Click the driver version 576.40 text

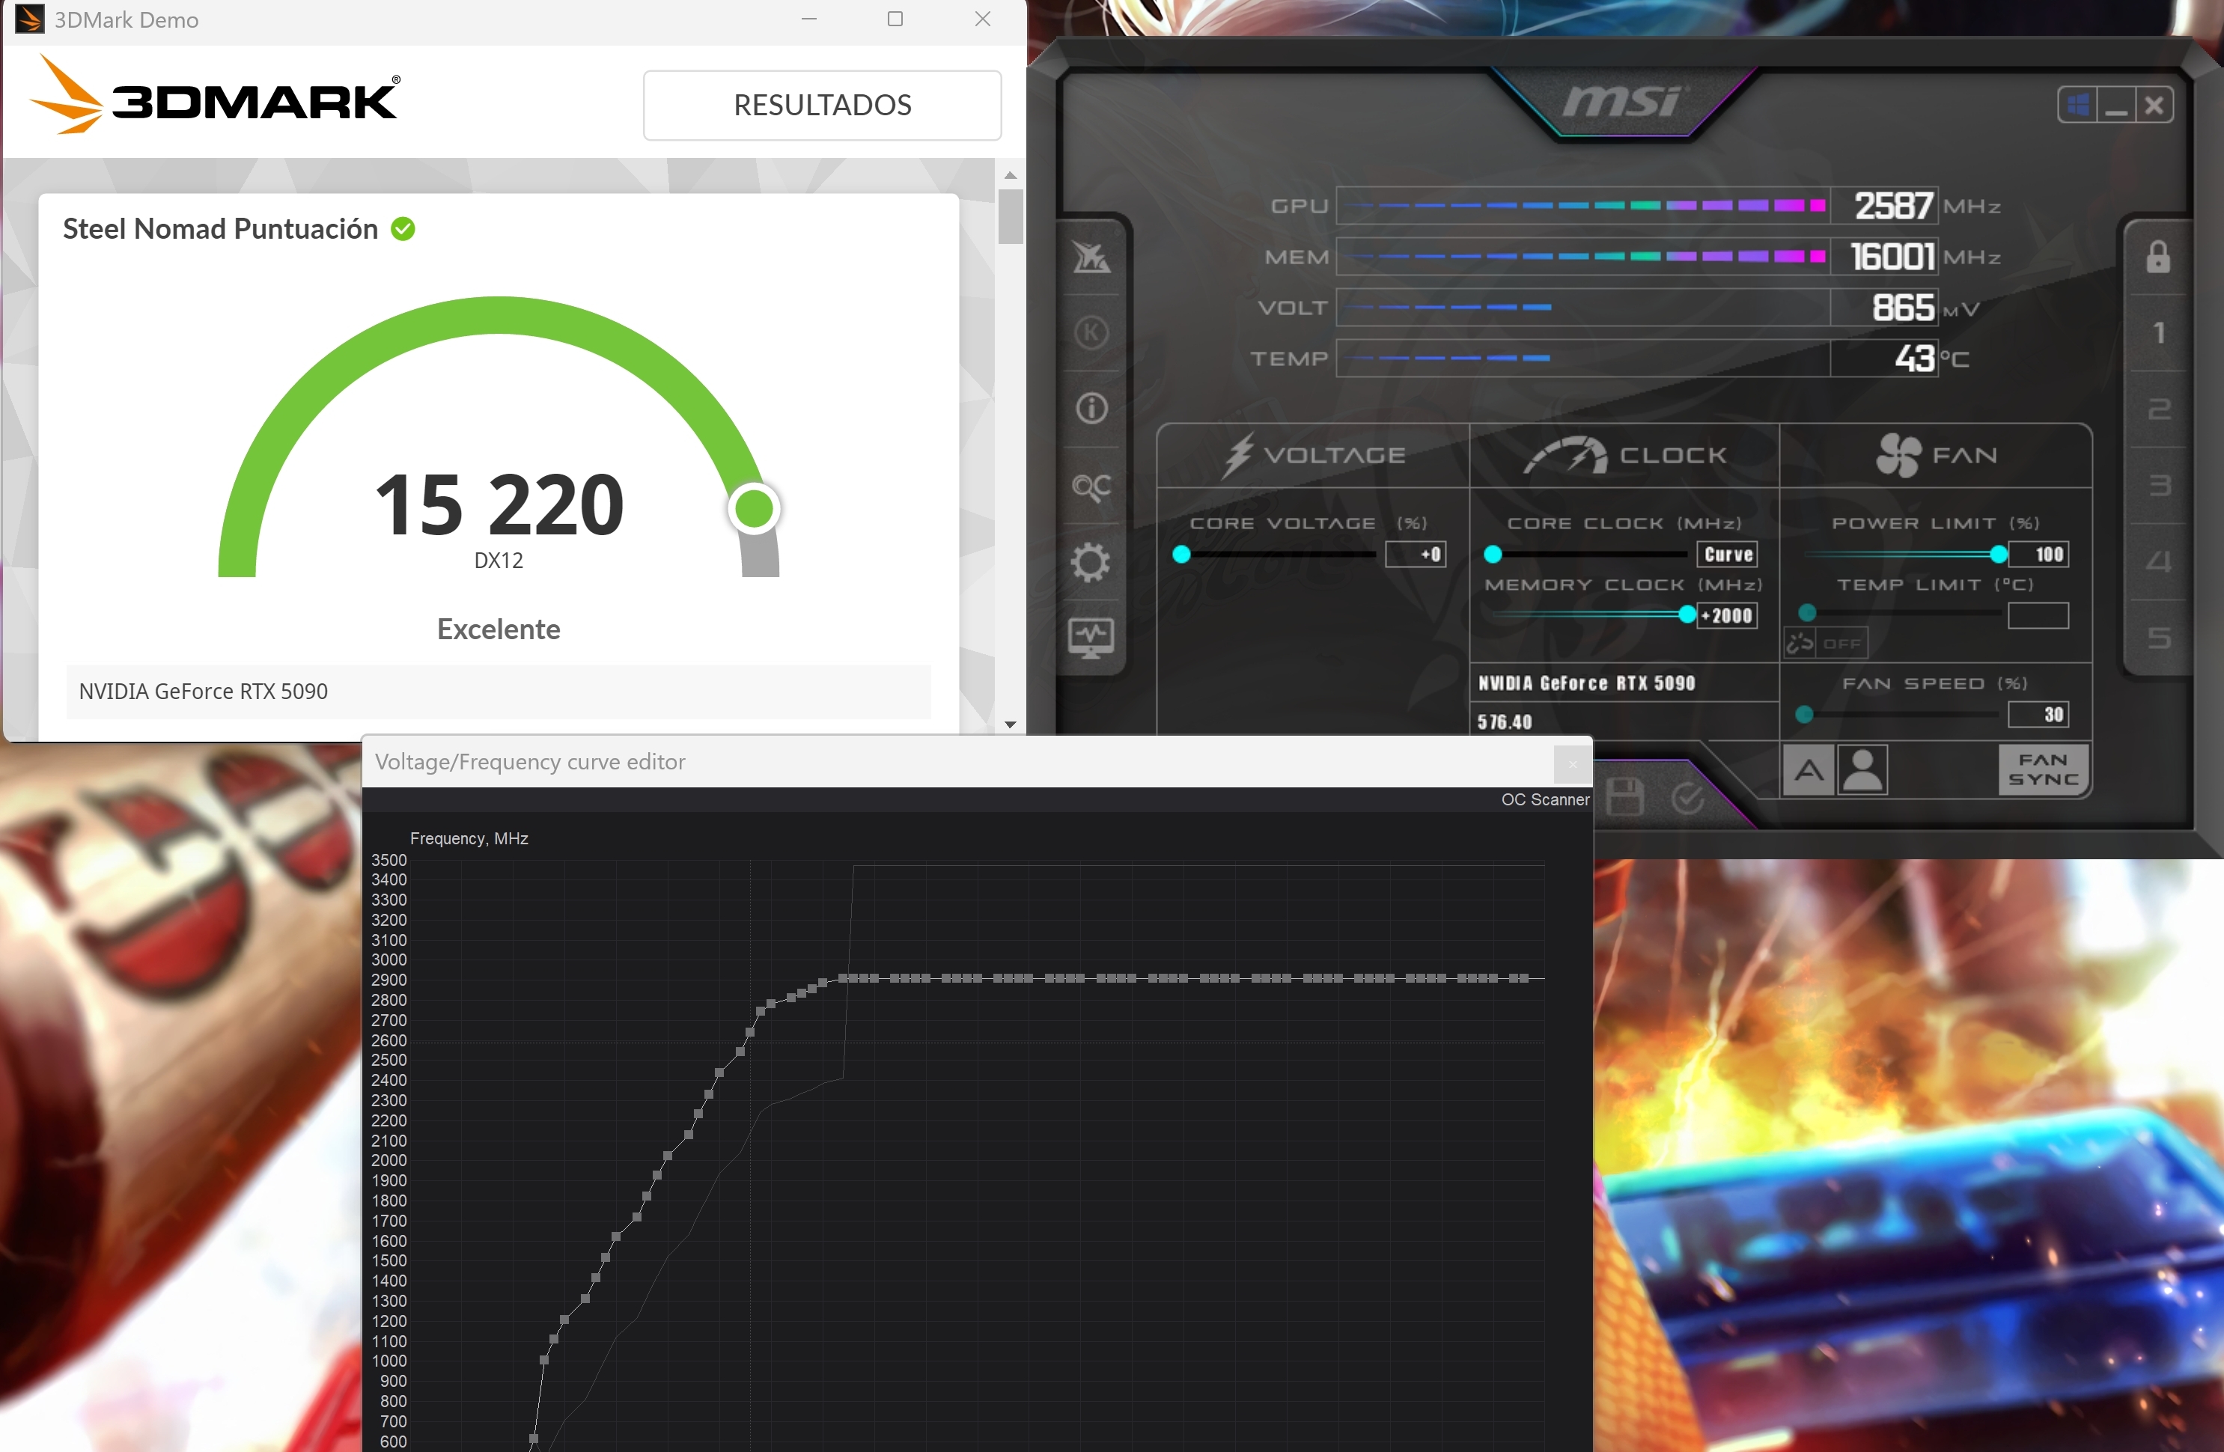coord(1505,722)
